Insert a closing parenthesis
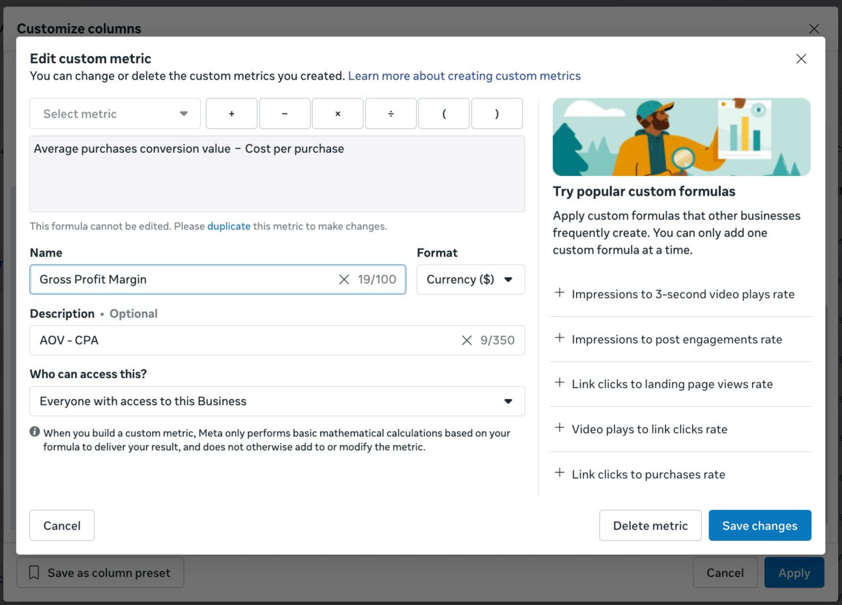This screenshot has height=605, width=842. click(497, 113)
